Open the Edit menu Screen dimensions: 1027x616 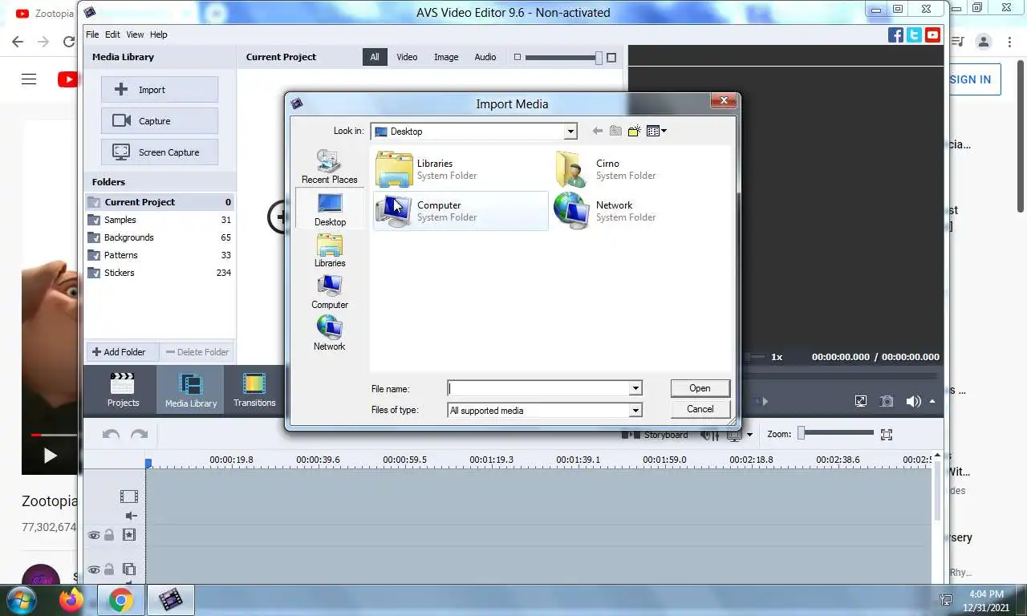pyautogui.click(x=112, y=34)
